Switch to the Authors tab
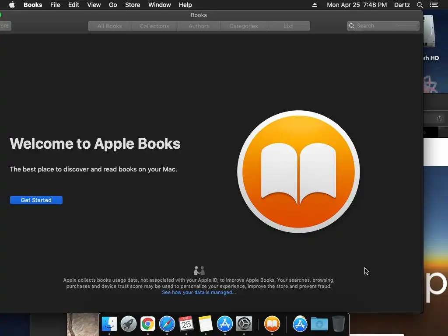 pos(199,26)
